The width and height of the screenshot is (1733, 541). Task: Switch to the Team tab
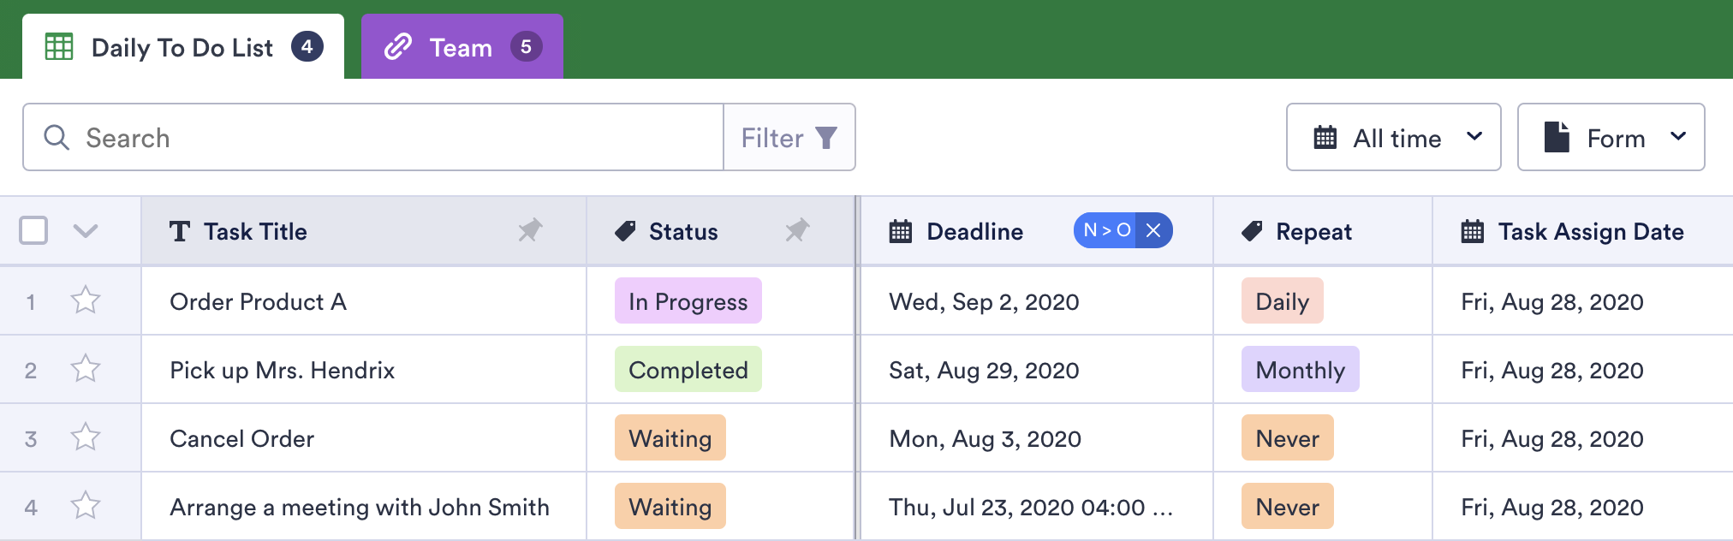click(x=462, y=47)
